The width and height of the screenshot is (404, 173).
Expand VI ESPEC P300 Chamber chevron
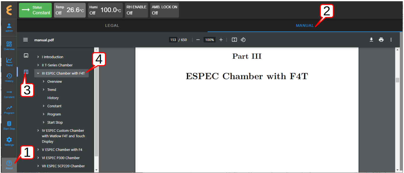(x=38, y=158)
